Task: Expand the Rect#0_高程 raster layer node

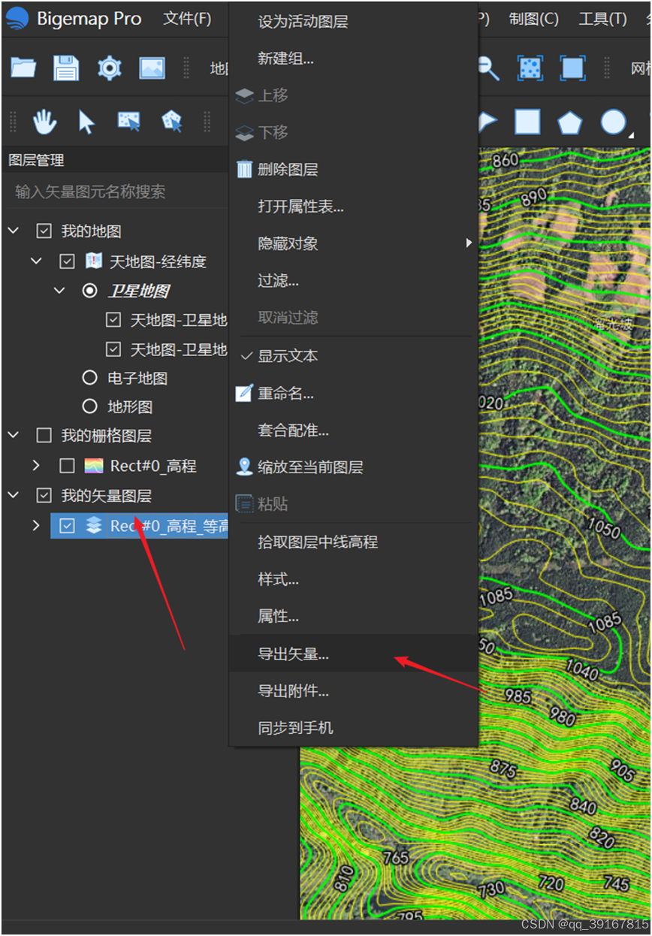Action: point(36,465)
